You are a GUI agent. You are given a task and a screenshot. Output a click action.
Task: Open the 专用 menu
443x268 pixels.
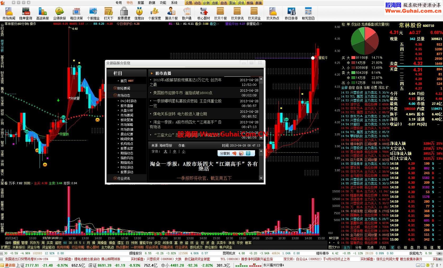pyautogui.click(x=119, y=3)
